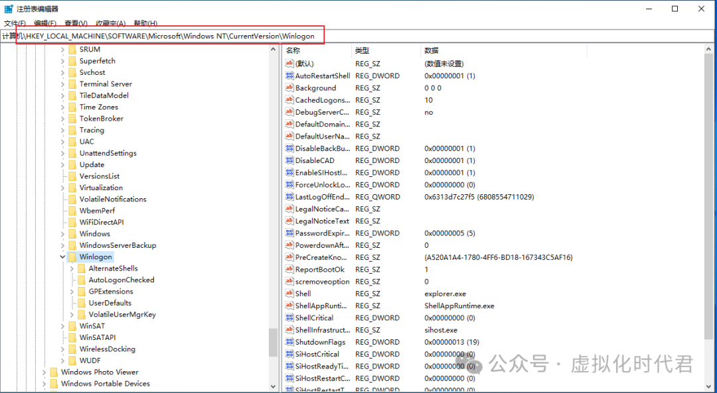The width and height of the screenshot is (717, 393).
Task: Click the registry path address bar
Action: [358, 36]
